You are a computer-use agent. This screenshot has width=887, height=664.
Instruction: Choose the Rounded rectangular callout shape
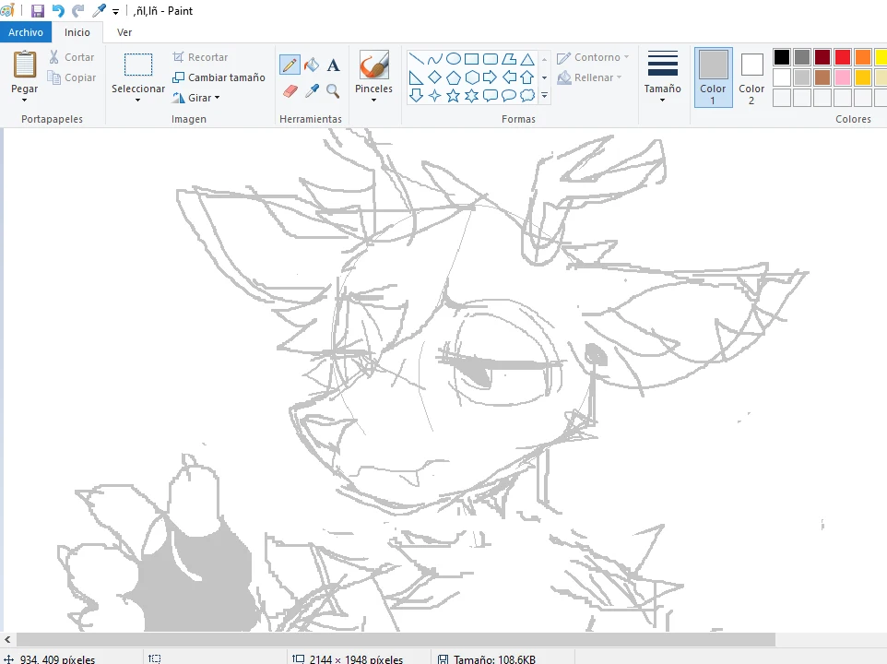coord(491,96)
